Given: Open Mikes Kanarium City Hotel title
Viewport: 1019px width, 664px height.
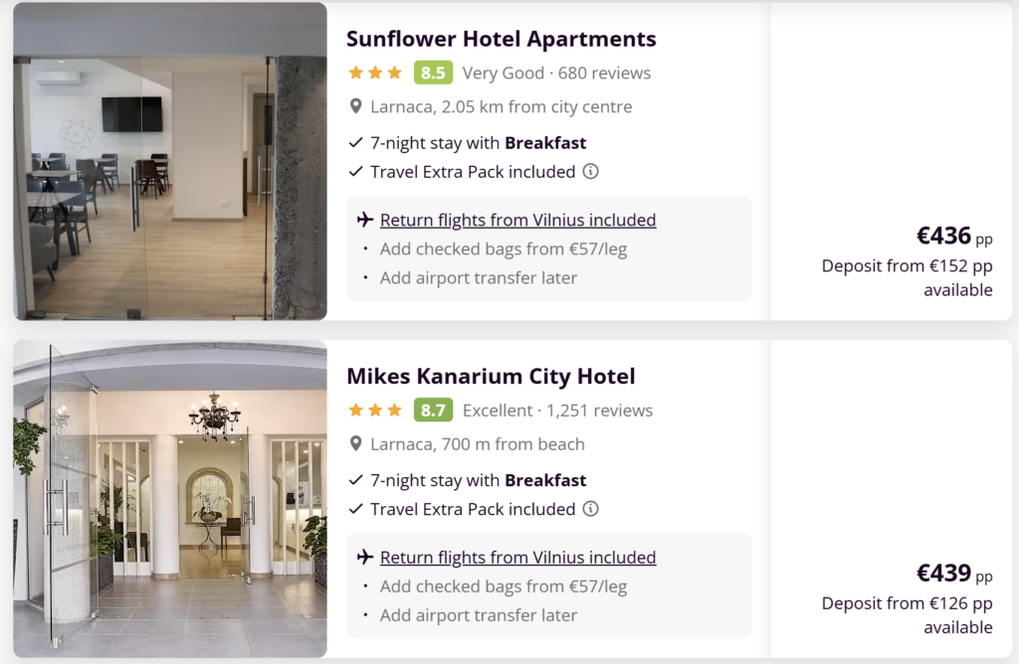Looking at the screenshot, I should pos(491,377).
